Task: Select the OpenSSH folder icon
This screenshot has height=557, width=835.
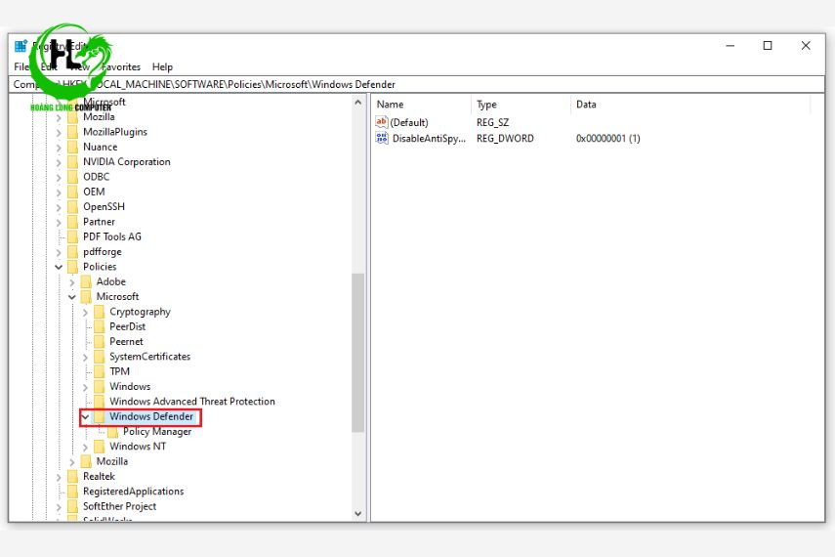Action: pos(73,207)
